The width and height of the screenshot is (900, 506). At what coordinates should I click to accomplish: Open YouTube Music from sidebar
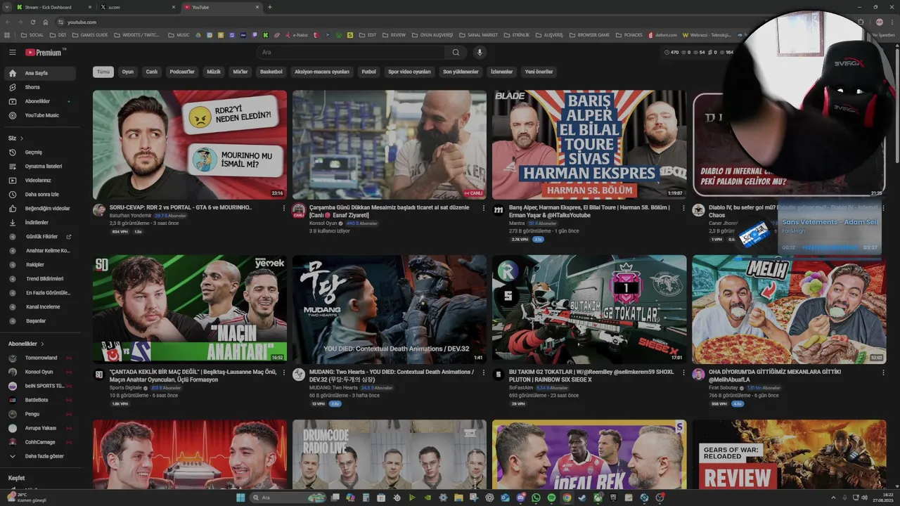pos(40,115)
